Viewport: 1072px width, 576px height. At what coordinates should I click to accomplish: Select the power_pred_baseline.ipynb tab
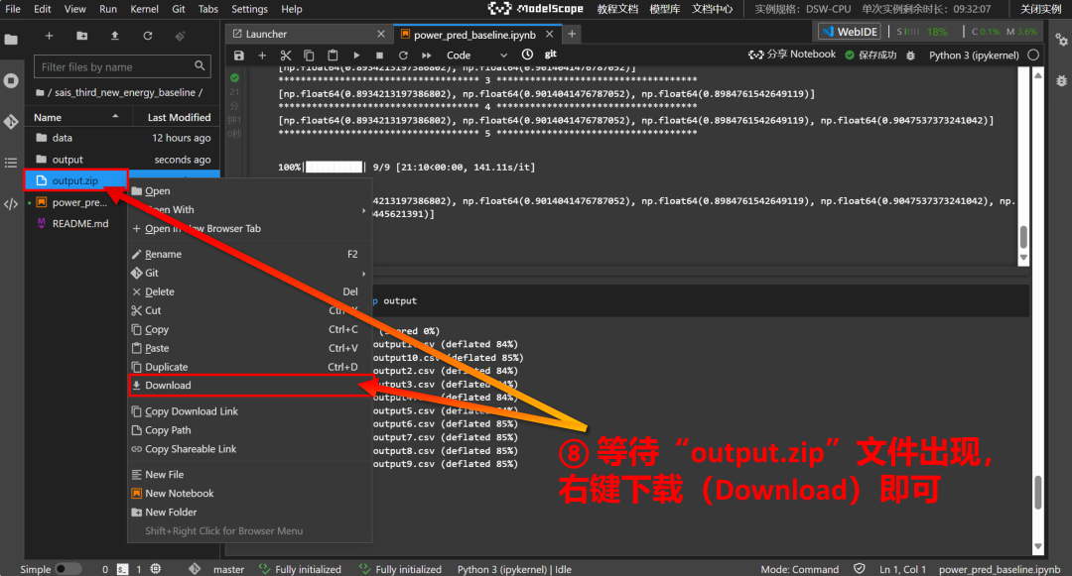point(475,34)
